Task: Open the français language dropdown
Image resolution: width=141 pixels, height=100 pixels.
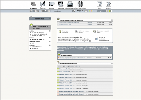Action: [102, 11]
